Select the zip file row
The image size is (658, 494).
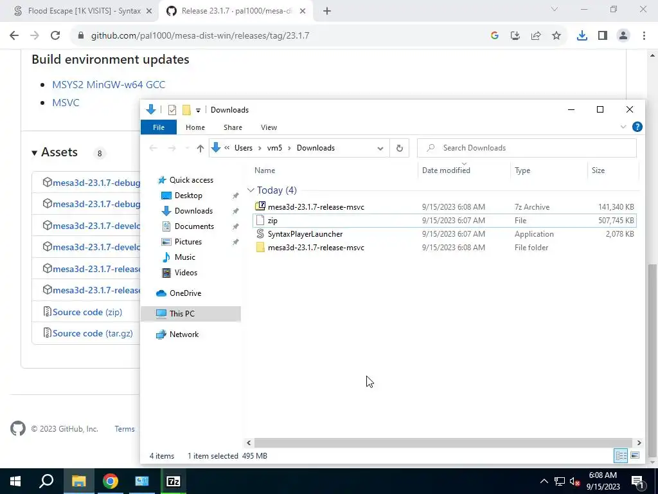445,220
